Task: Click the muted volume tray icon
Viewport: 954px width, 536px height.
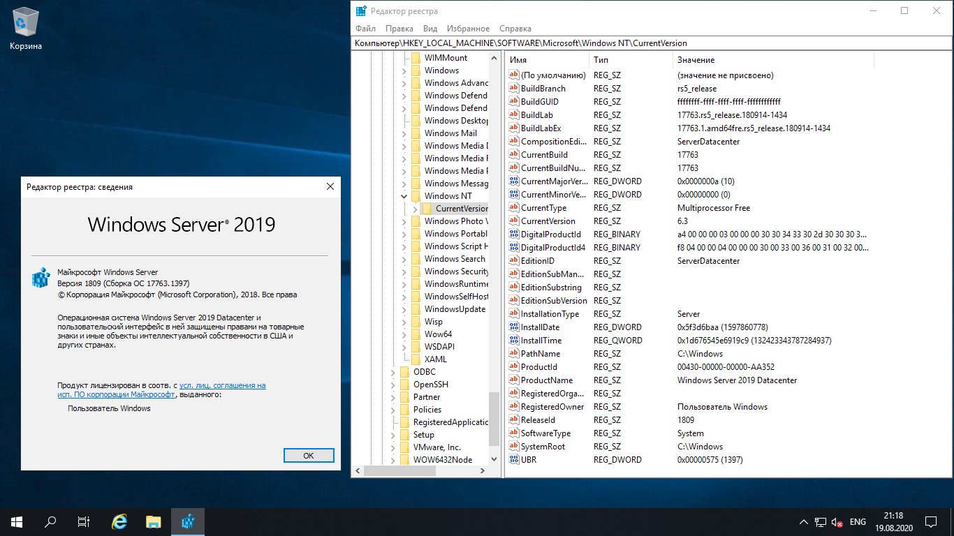Action: pyautogui.click(x=837, y=522)
